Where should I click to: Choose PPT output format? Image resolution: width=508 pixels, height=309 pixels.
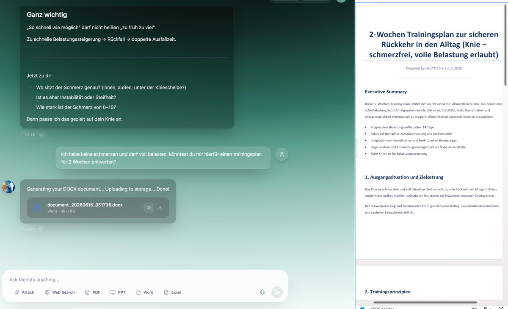click(118, 292)
